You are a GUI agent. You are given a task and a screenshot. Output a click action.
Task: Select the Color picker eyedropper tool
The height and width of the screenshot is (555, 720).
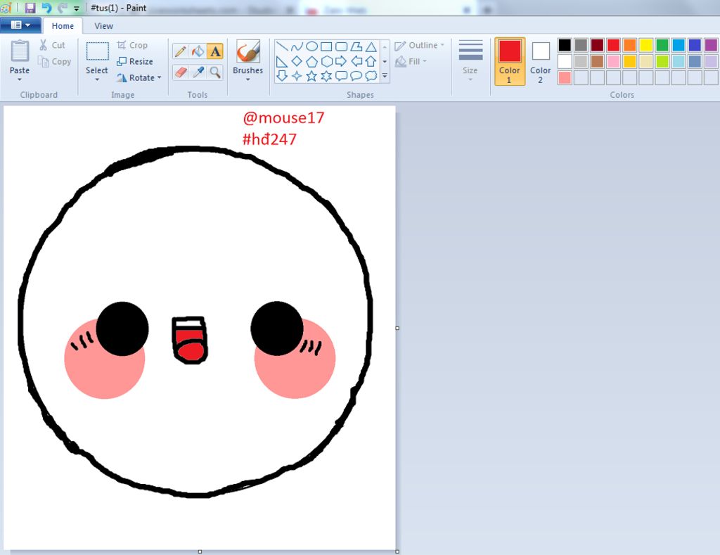[x=198, y=72]
